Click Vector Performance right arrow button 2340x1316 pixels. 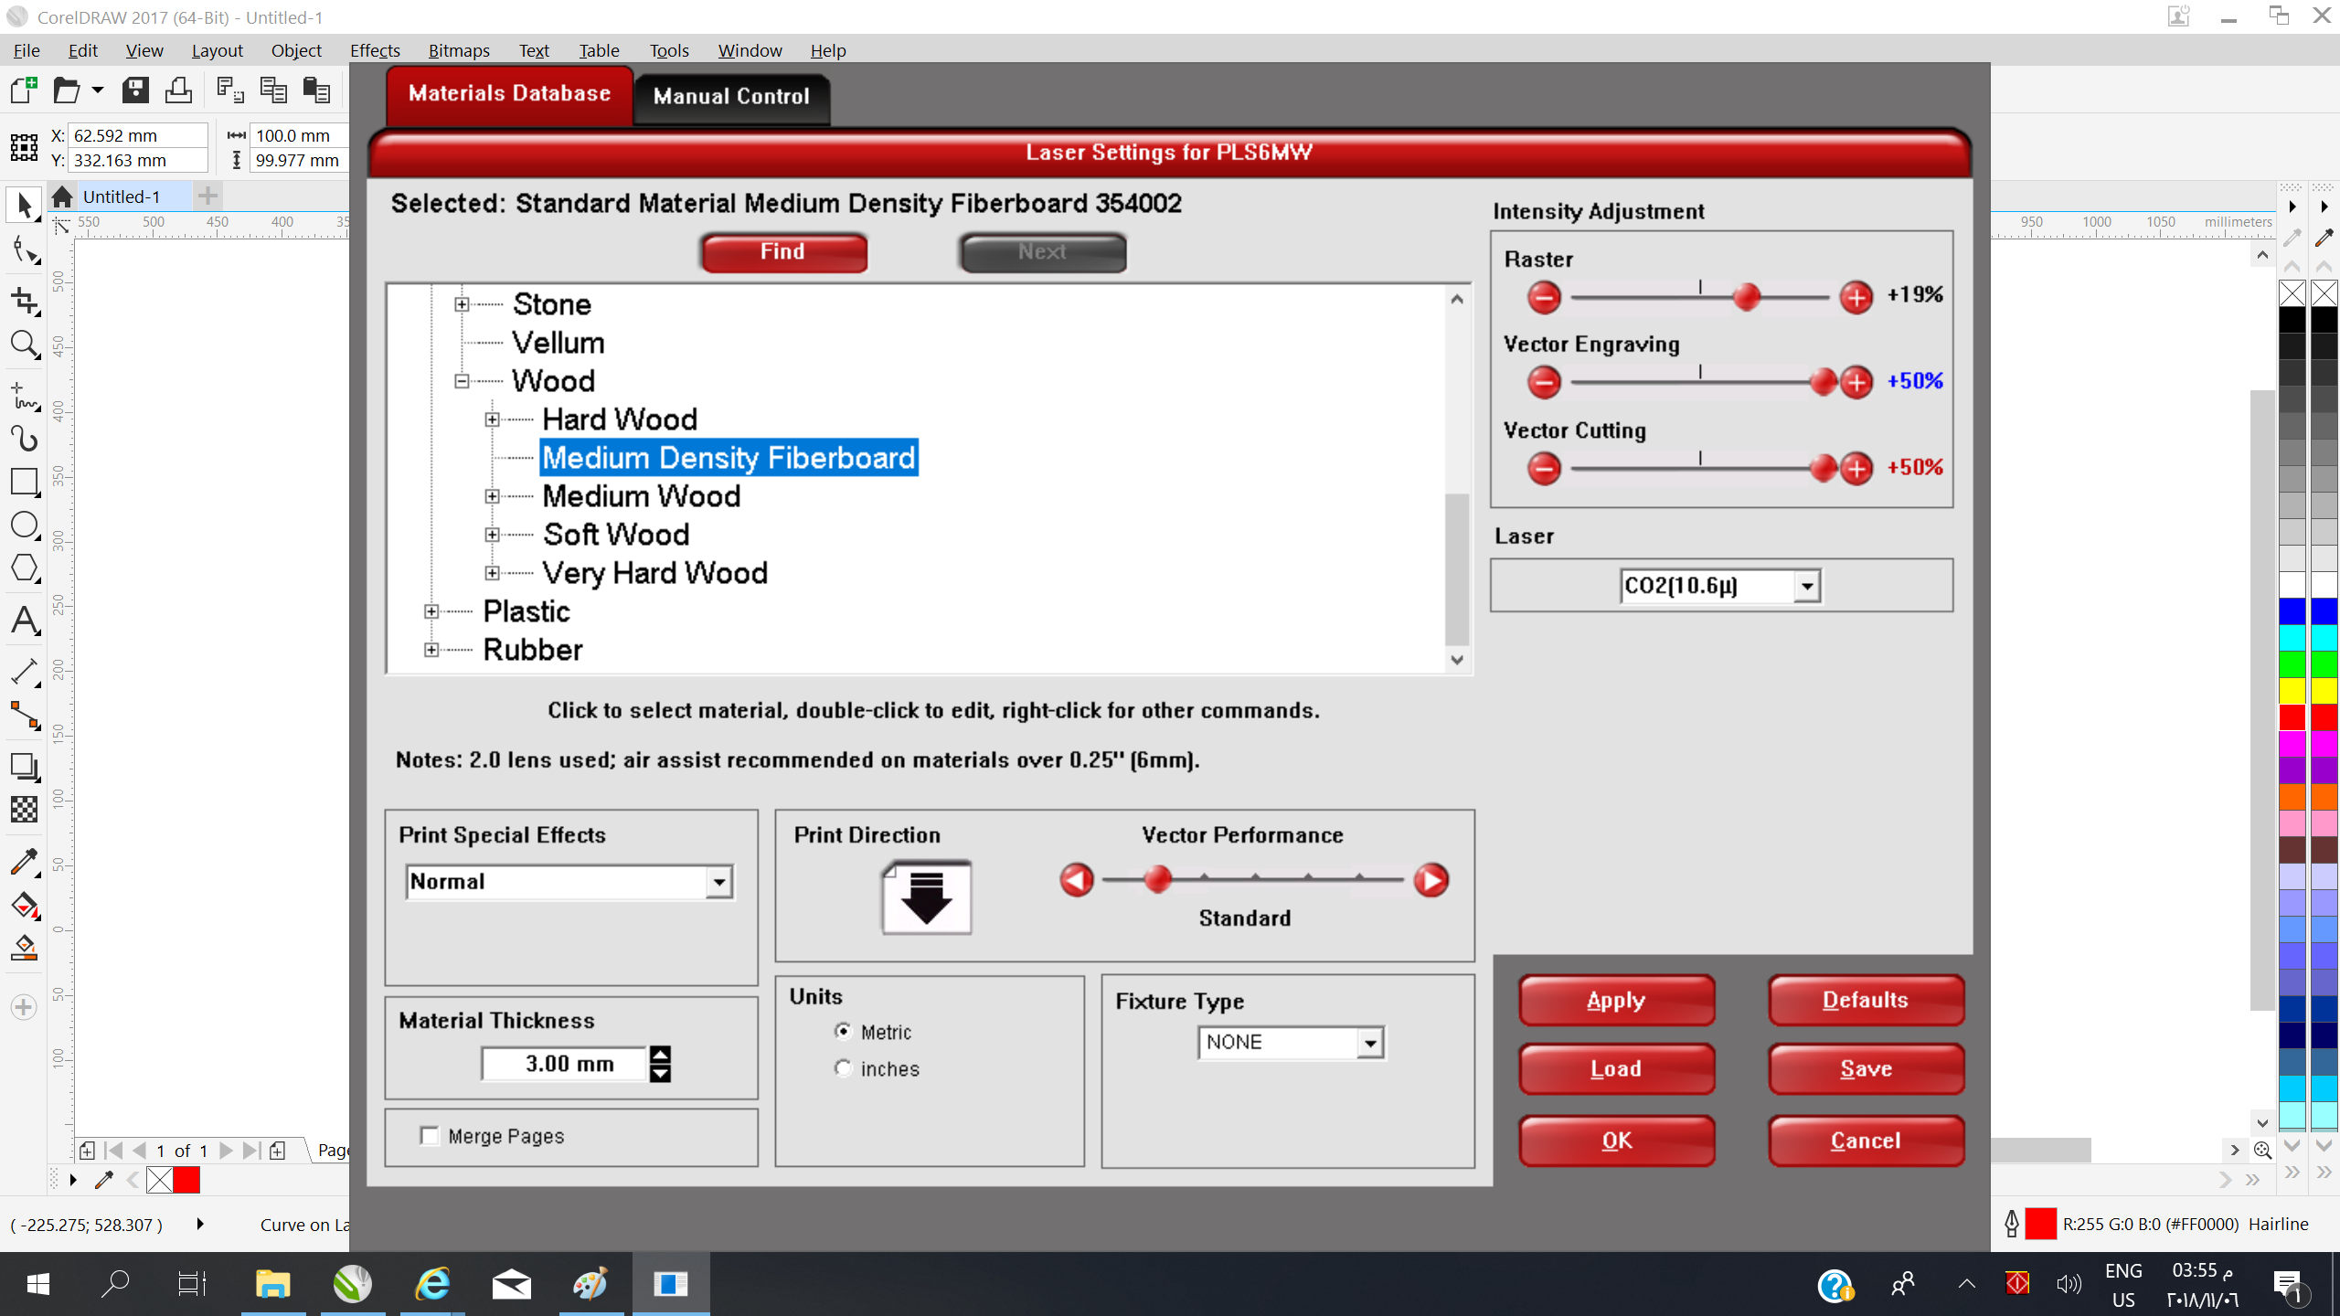1431,880
